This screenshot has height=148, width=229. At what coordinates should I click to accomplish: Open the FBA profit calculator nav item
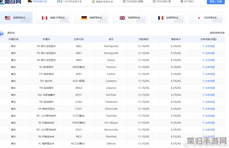coord(133,2)
